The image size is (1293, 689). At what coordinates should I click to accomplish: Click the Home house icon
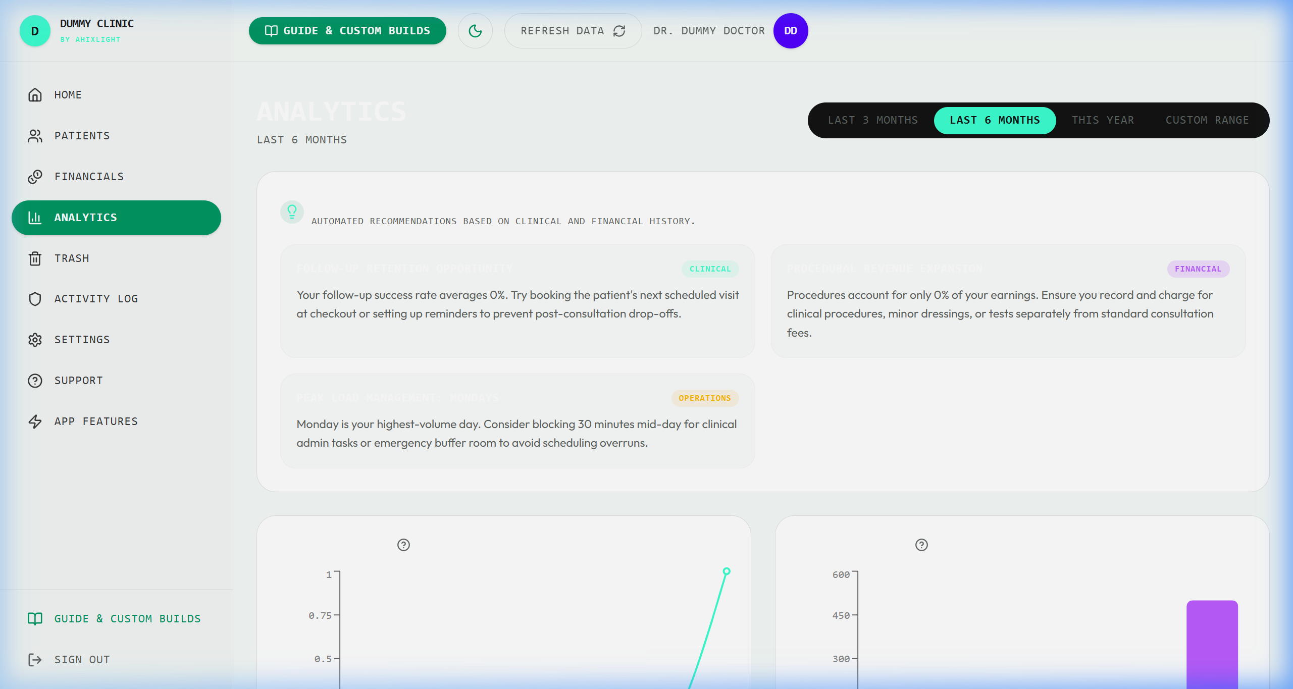[35, 95]
